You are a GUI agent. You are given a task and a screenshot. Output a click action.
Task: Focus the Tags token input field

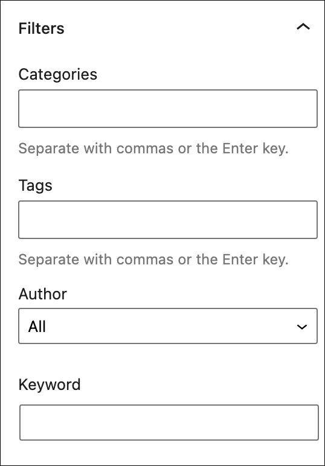(168, 220)
